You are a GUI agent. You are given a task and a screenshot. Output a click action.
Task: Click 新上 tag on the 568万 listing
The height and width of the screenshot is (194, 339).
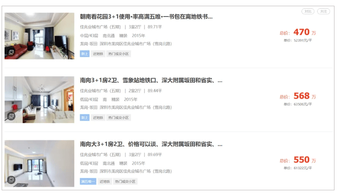click(85, 118)
